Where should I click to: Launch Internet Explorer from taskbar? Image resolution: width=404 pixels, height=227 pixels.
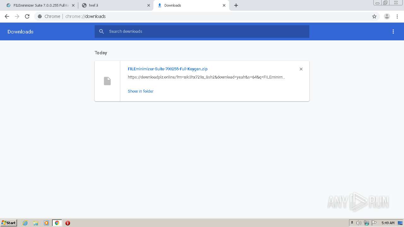point(25,223)
